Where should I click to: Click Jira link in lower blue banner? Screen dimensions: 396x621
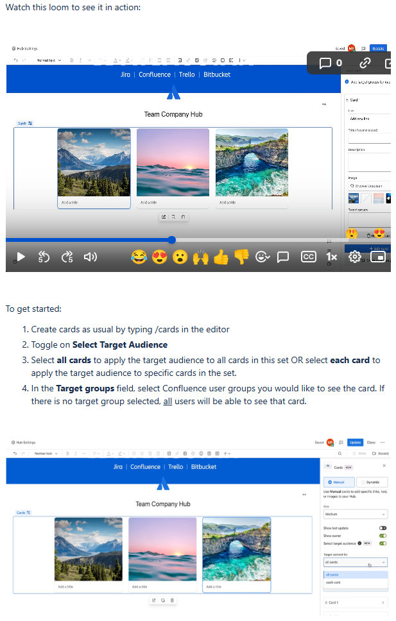tap(118, 467)
